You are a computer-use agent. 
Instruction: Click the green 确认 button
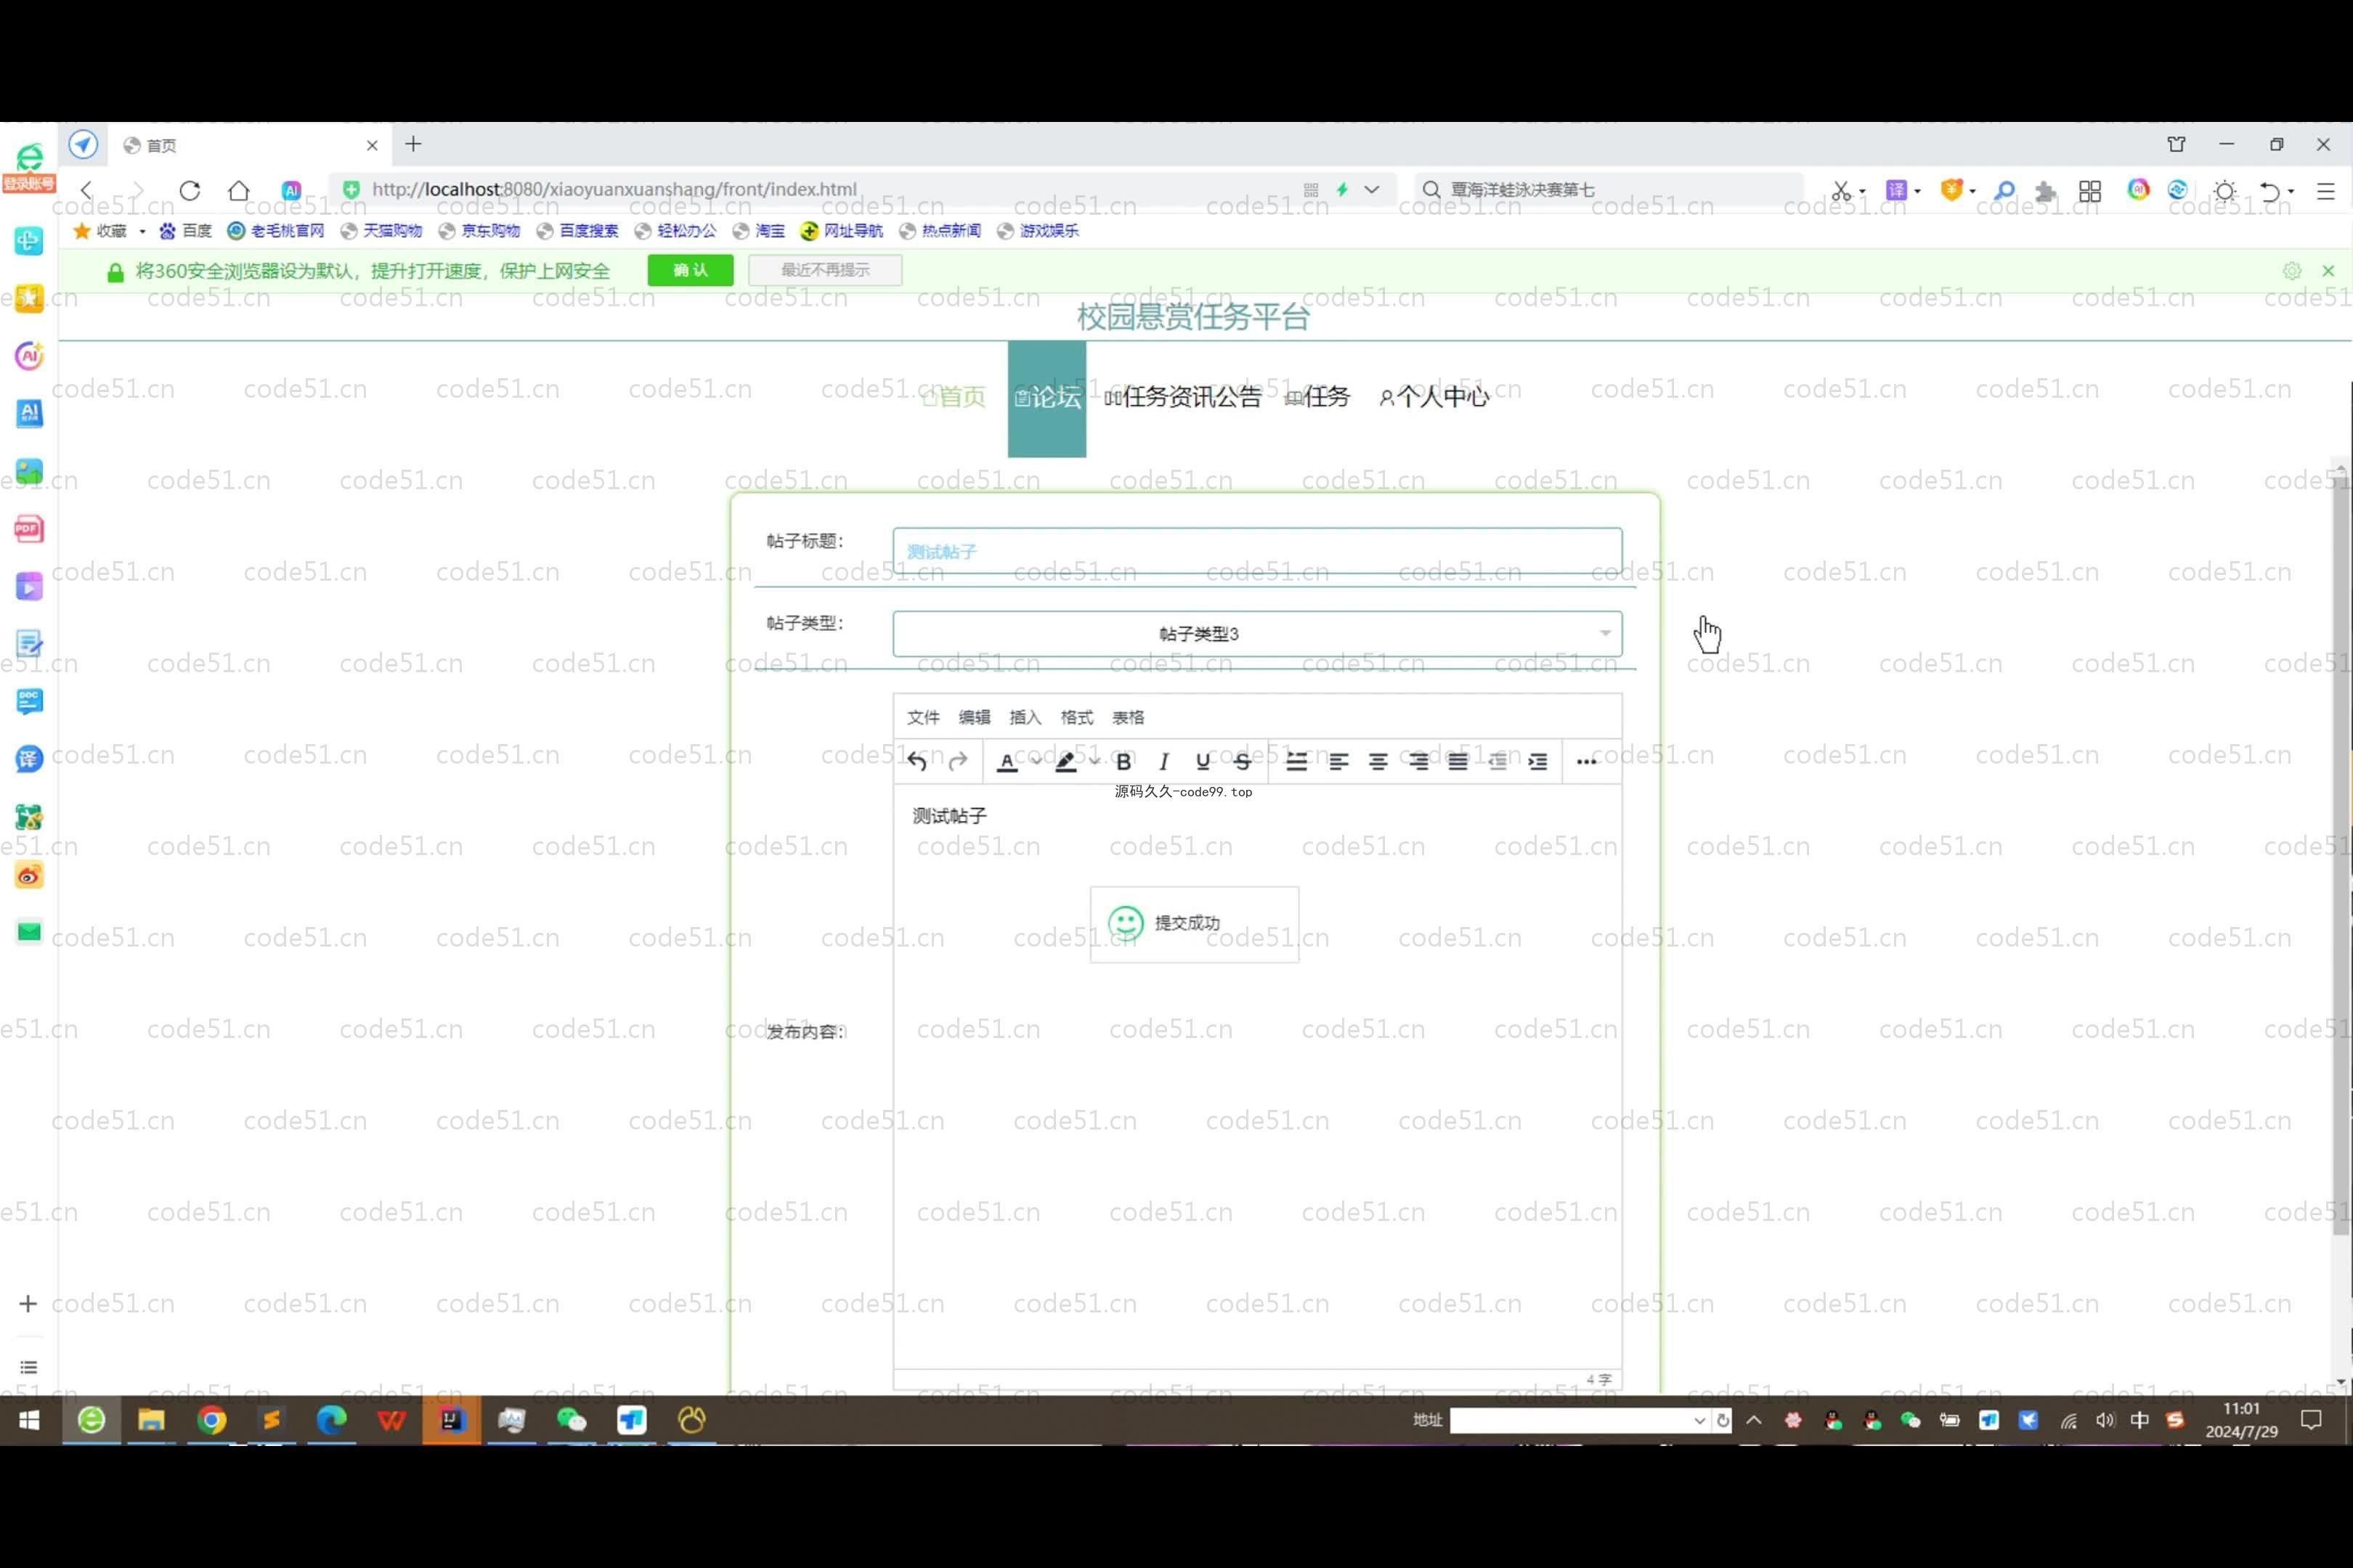pos(691,270)
